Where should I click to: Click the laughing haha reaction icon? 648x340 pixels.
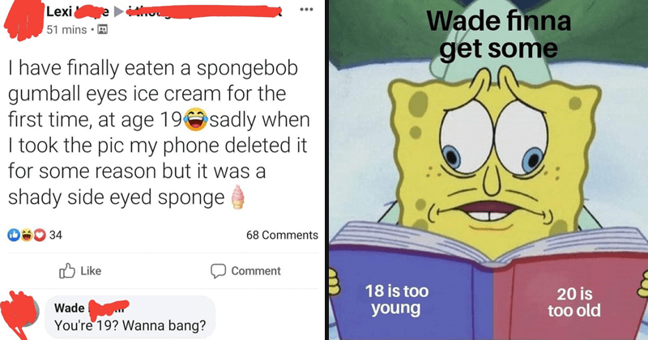[x=27, y=235]
